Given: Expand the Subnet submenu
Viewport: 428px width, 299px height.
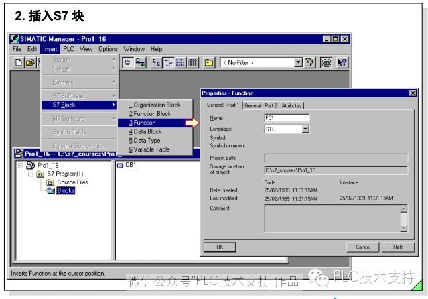Looking at the screenshot, I should pos(114,68).
